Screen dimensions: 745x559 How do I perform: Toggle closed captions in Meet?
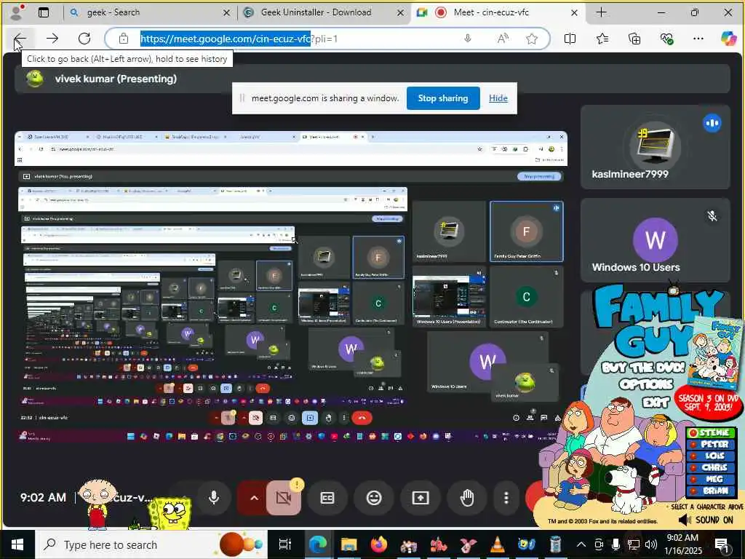327,498
